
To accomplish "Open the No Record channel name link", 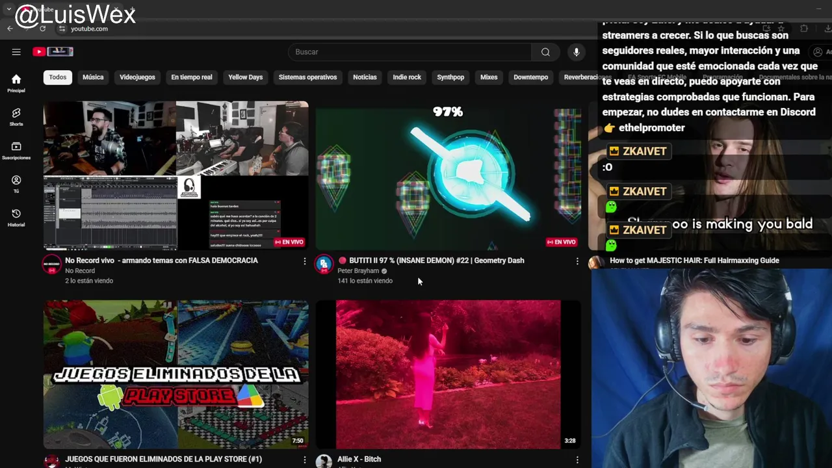I will pyautogui.click(x=80, y=271).
